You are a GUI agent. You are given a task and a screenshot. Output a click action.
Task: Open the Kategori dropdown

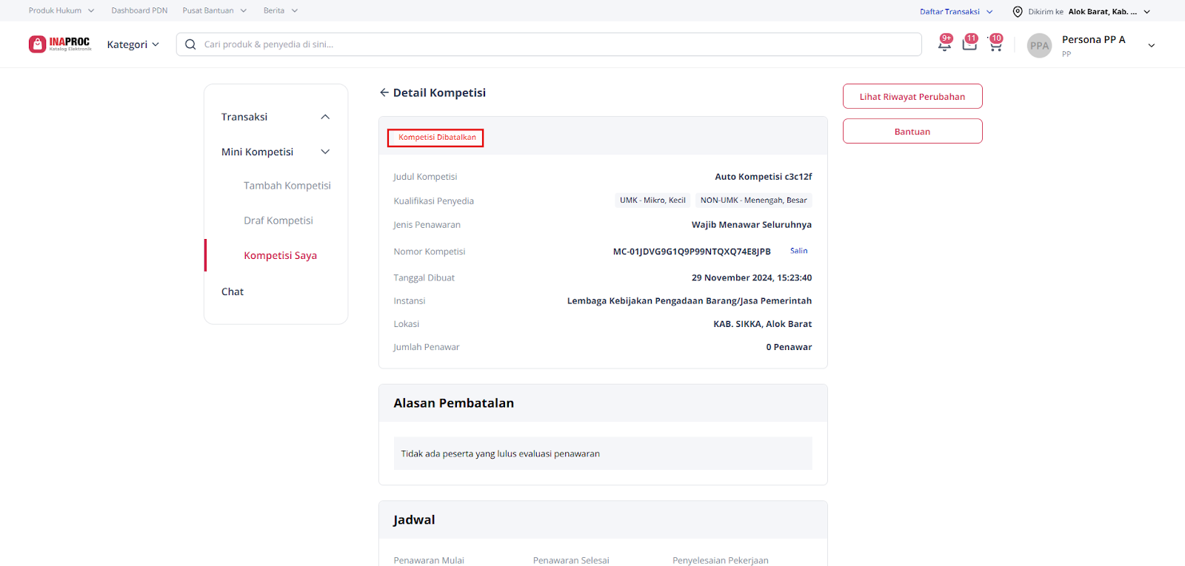[133, 44]
